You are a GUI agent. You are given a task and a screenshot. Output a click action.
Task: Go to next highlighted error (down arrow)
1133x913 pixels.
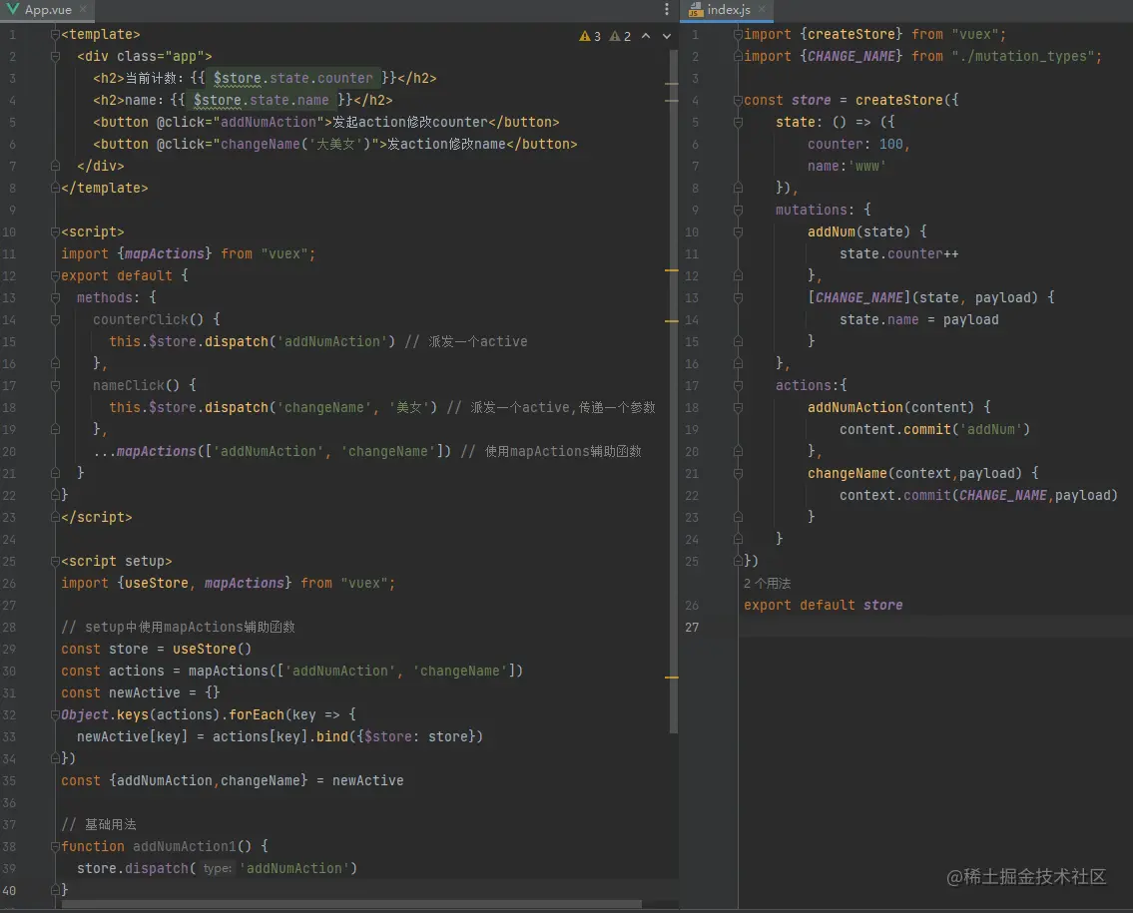(x=666, y=36)
